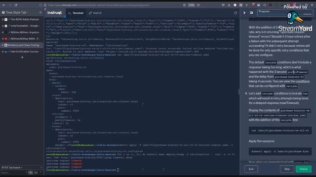Click the instruqt logo

pyautogui.click(x=54, y=13)
